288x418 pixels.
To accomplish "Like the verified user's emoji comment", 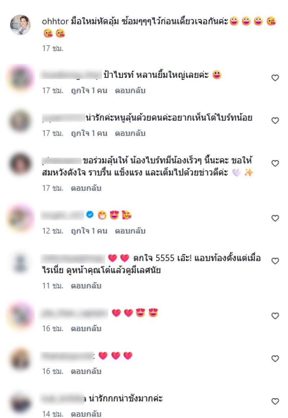I will pyautogui.click(x=275, y=218).
